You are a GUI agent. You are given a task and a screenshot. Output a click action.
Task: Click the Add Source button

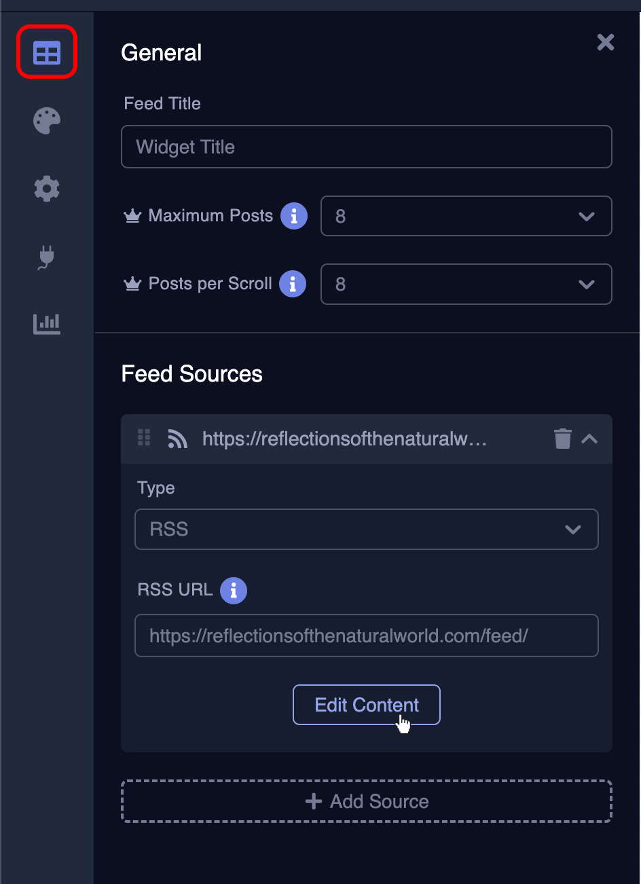pyautogui.click(x=366, y=801)
